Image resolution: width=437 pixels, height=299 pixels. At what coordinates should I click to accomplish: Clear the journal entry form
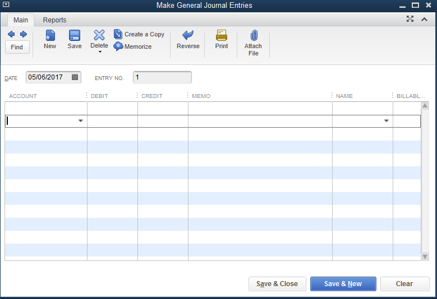pos(404,284)
